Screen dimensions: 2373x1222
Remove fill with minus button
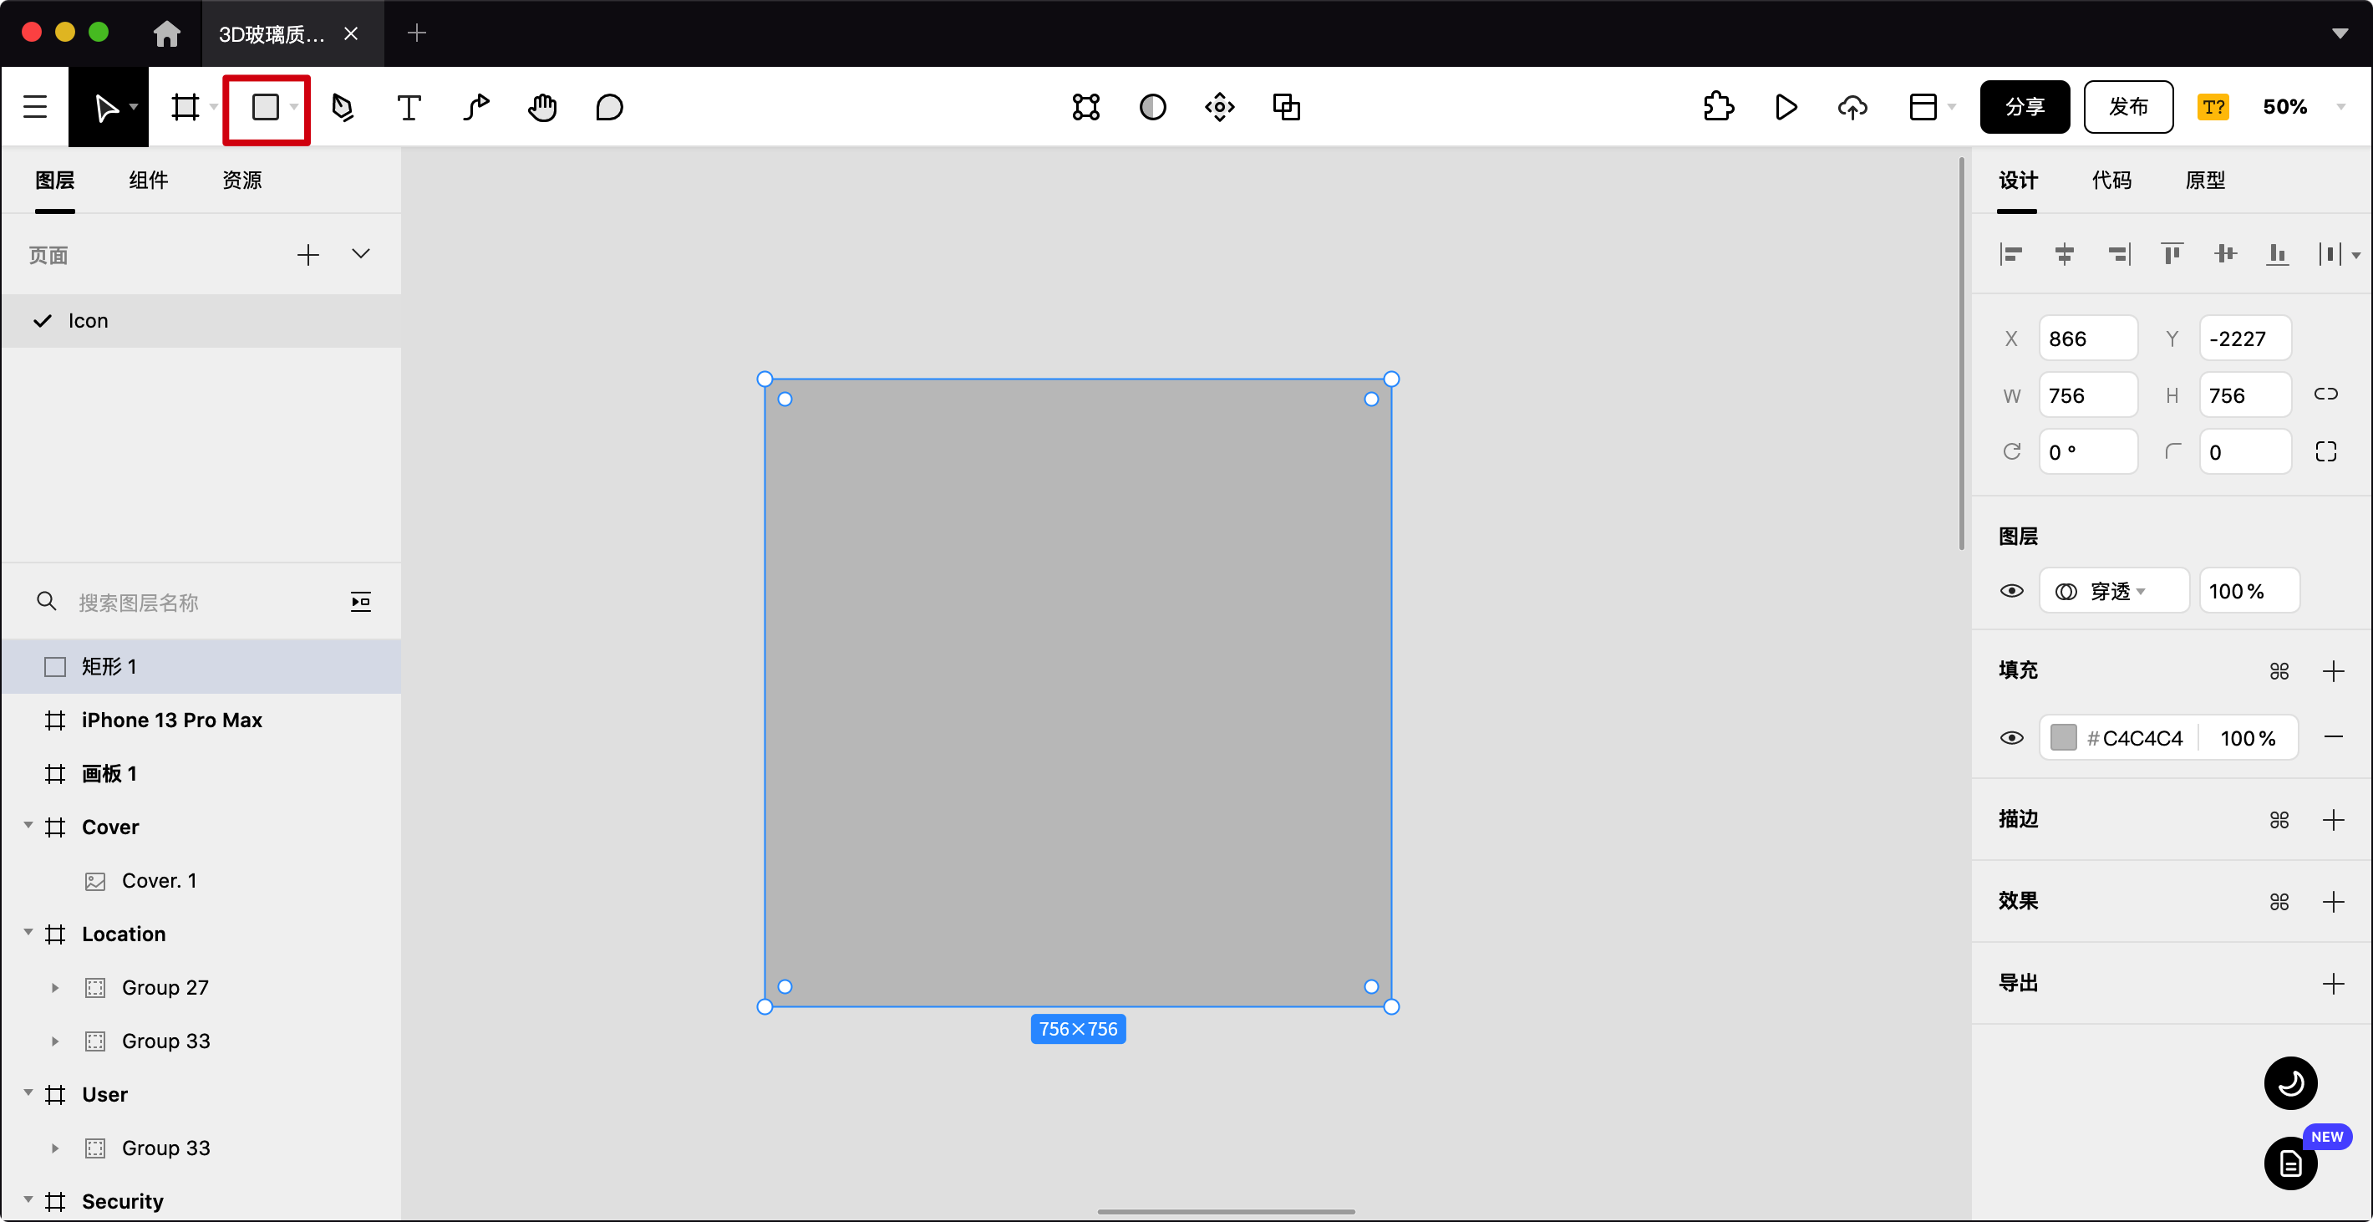(x=2332, y=736)
